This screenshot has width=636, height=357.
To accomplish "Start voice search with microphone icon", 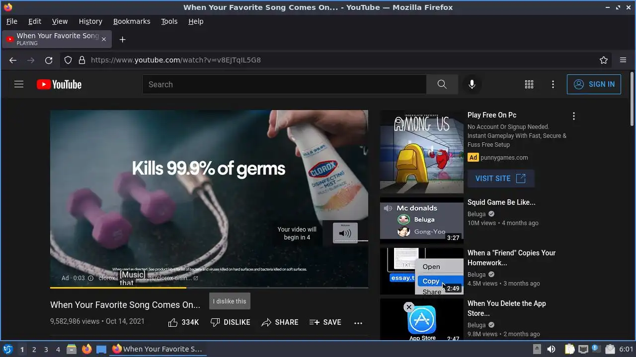I will point(472,84).
